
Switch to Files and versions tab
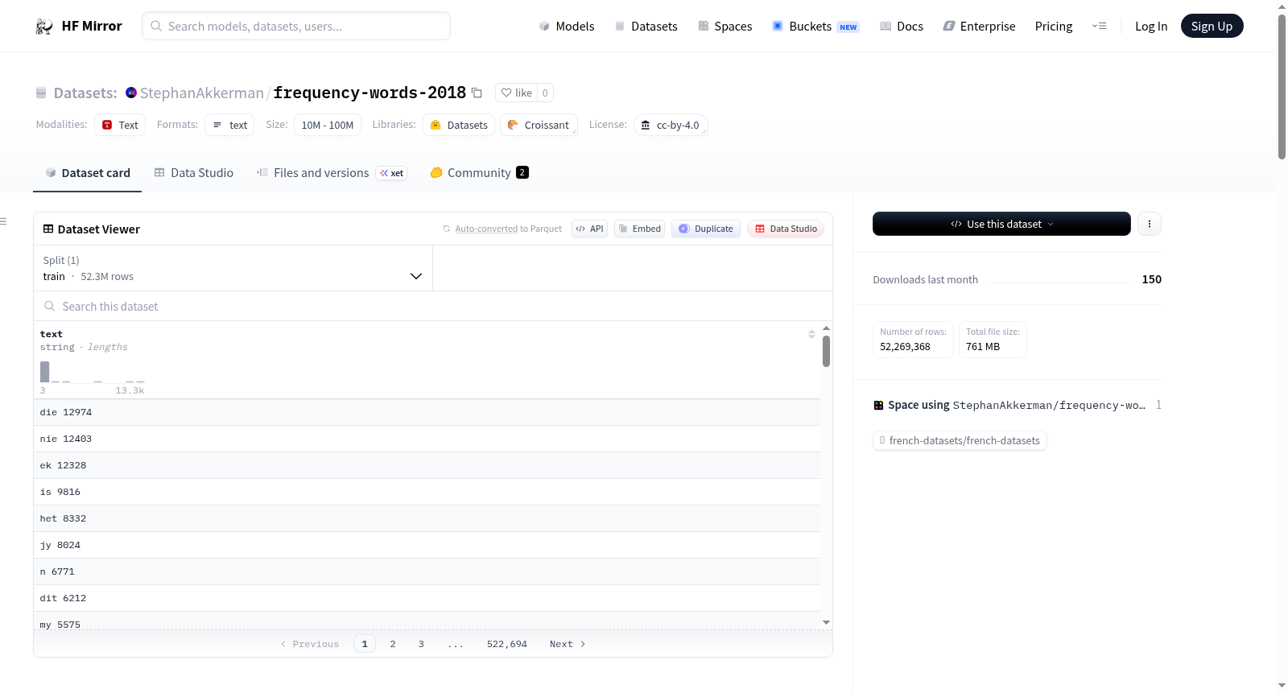click(x=332, y=172)
